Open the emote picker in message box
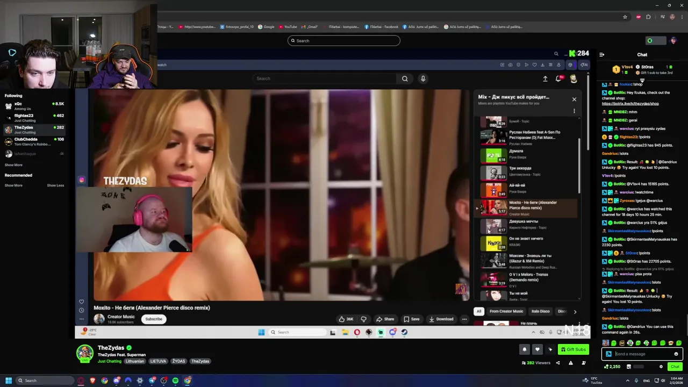 tap(676, 354)
